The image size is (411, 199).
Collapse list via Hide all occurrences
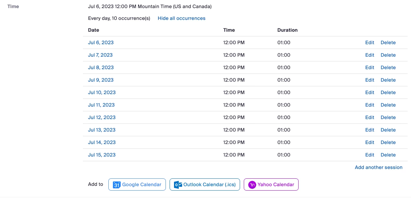pyautogui.click(x=181, y=18)
